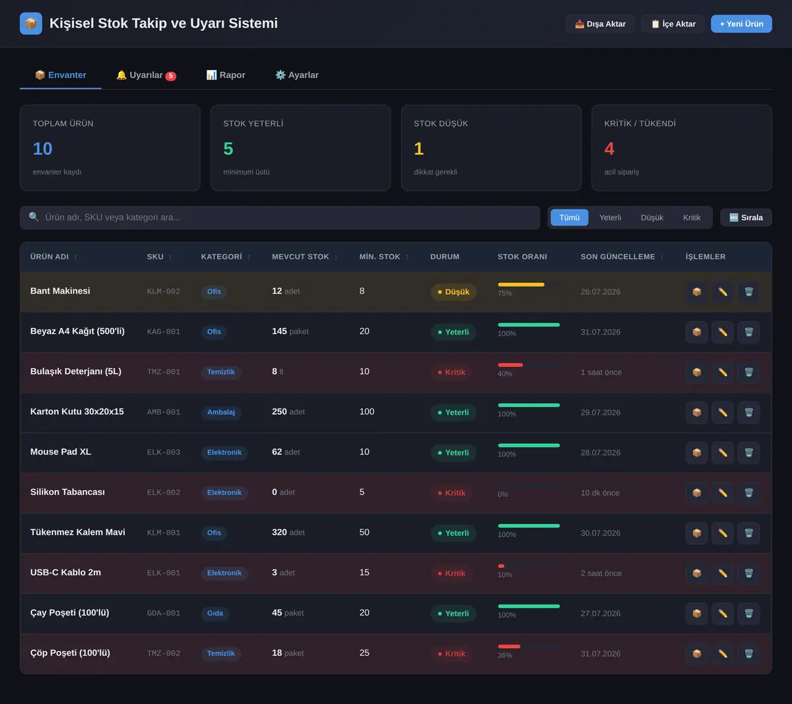
Task: Edit the Bant Makinesi row with pencil icon
Action: (723, 292)
